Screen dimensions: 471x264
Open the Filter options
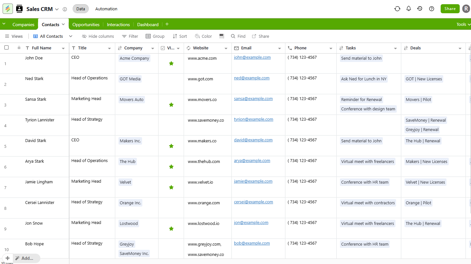click(130, 36)
